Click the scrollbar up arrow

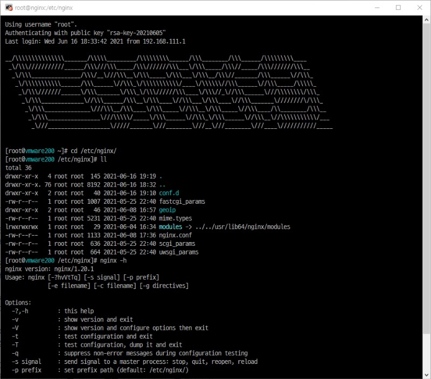(x=426, y=20)
